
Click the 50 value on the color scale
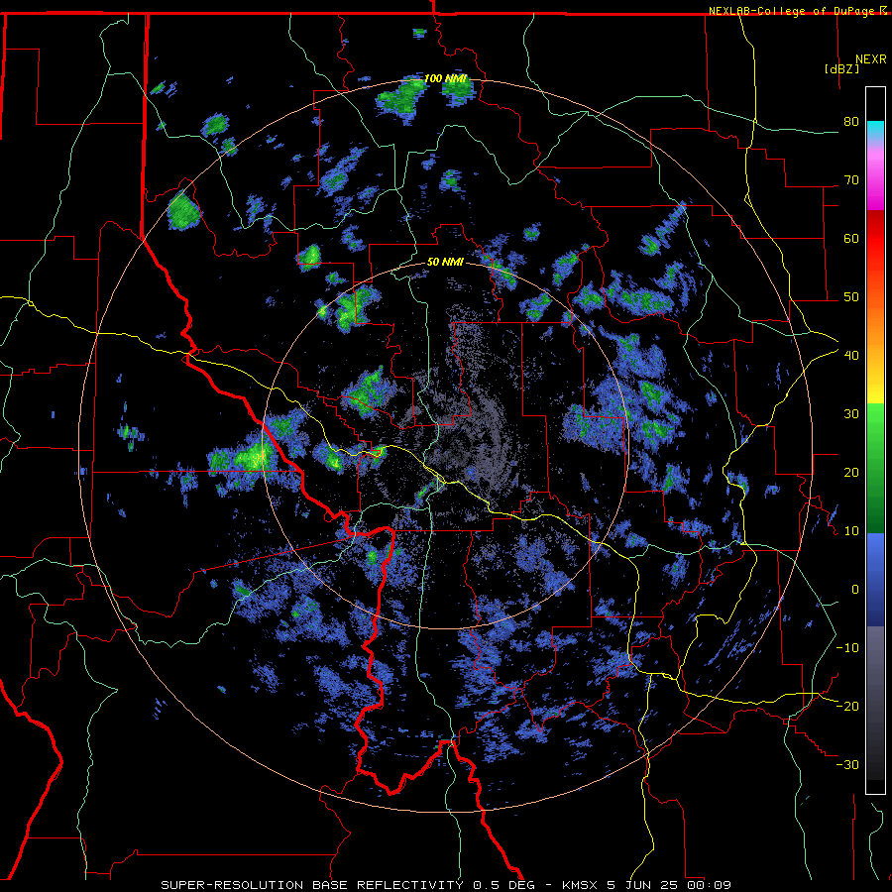(x=851, y=297)
